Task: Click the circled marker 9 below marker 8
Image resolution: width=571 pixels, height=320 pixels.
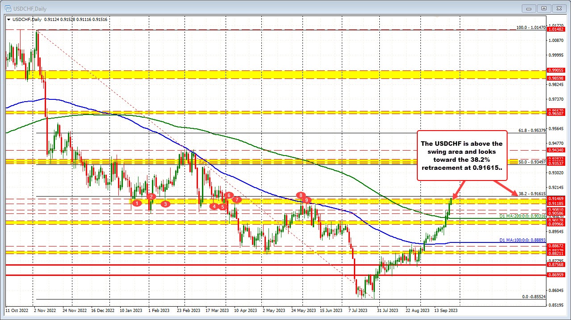Action: [x=306, y=201]
